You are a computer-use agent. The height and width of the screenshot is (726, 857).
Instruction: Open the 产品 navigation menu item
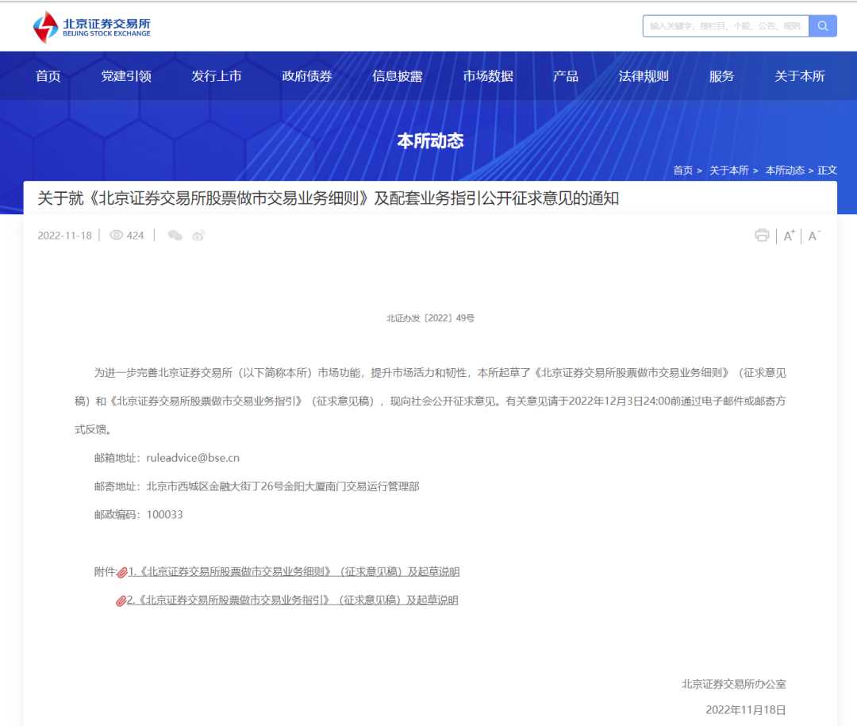point(566,76)
